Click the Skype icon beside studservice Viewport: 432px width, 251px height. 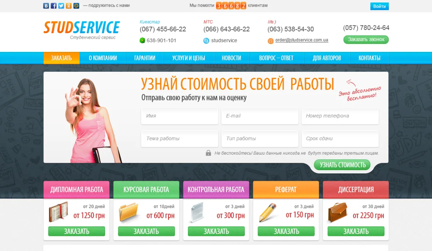coord(206,41)
